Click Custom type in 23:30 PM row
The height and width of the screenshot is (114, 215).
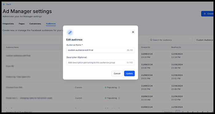coord(78,87)
